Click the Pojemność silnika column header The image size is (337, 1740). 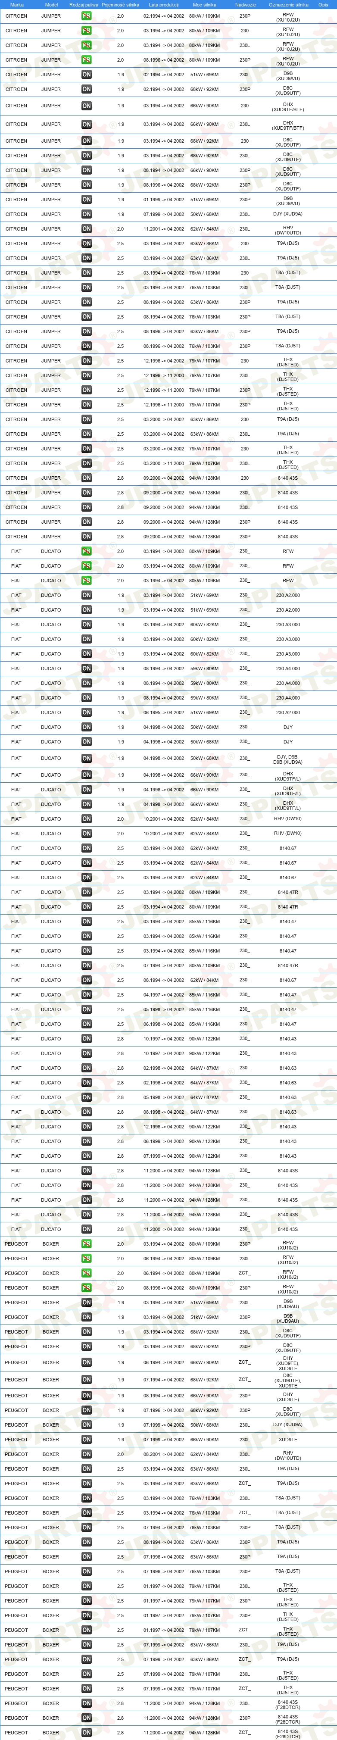tap(120, 4)
